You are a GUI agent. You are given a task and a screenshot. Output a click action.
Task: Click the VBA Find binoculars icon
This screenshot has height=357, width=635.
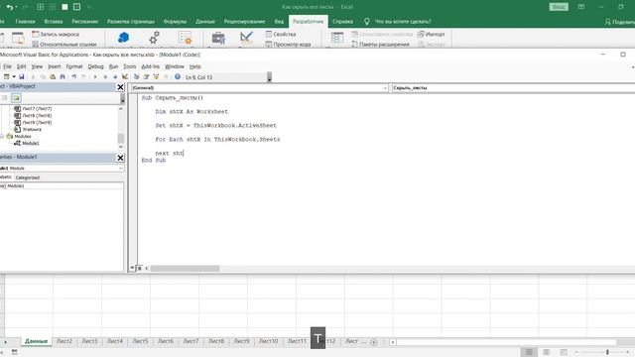click(63, 77)
